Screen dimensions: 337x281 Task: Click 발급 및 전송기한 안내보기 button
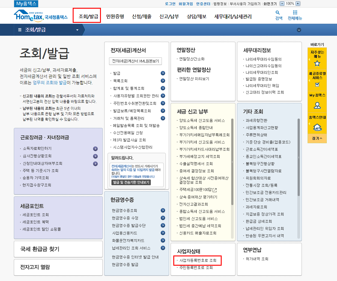pos(131,182)
